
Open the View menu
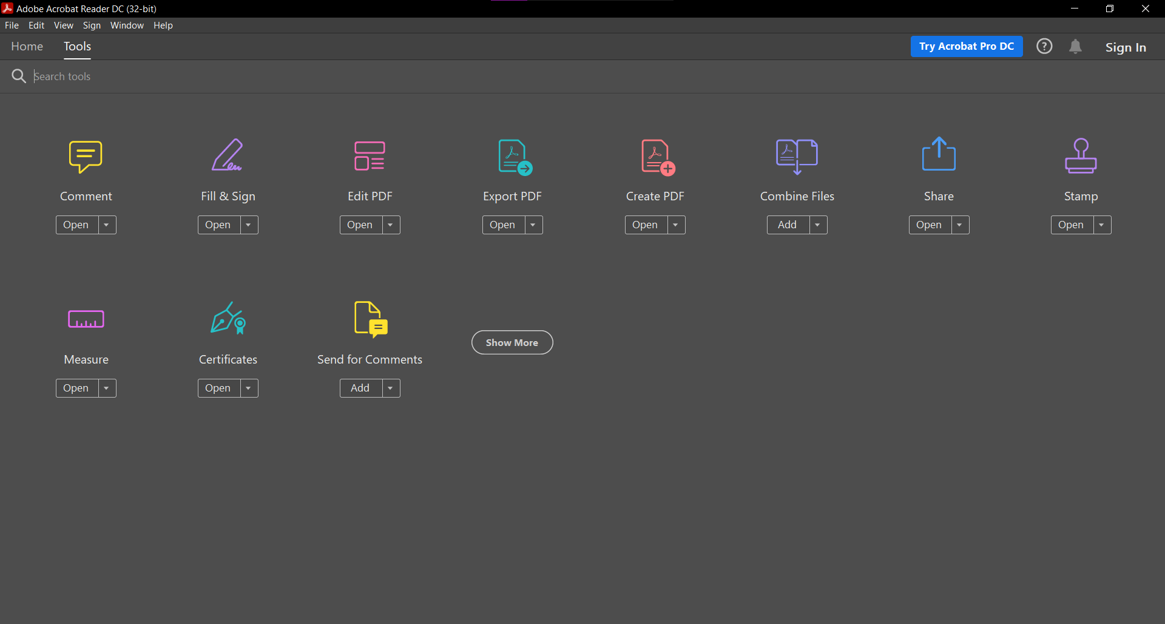63,25
